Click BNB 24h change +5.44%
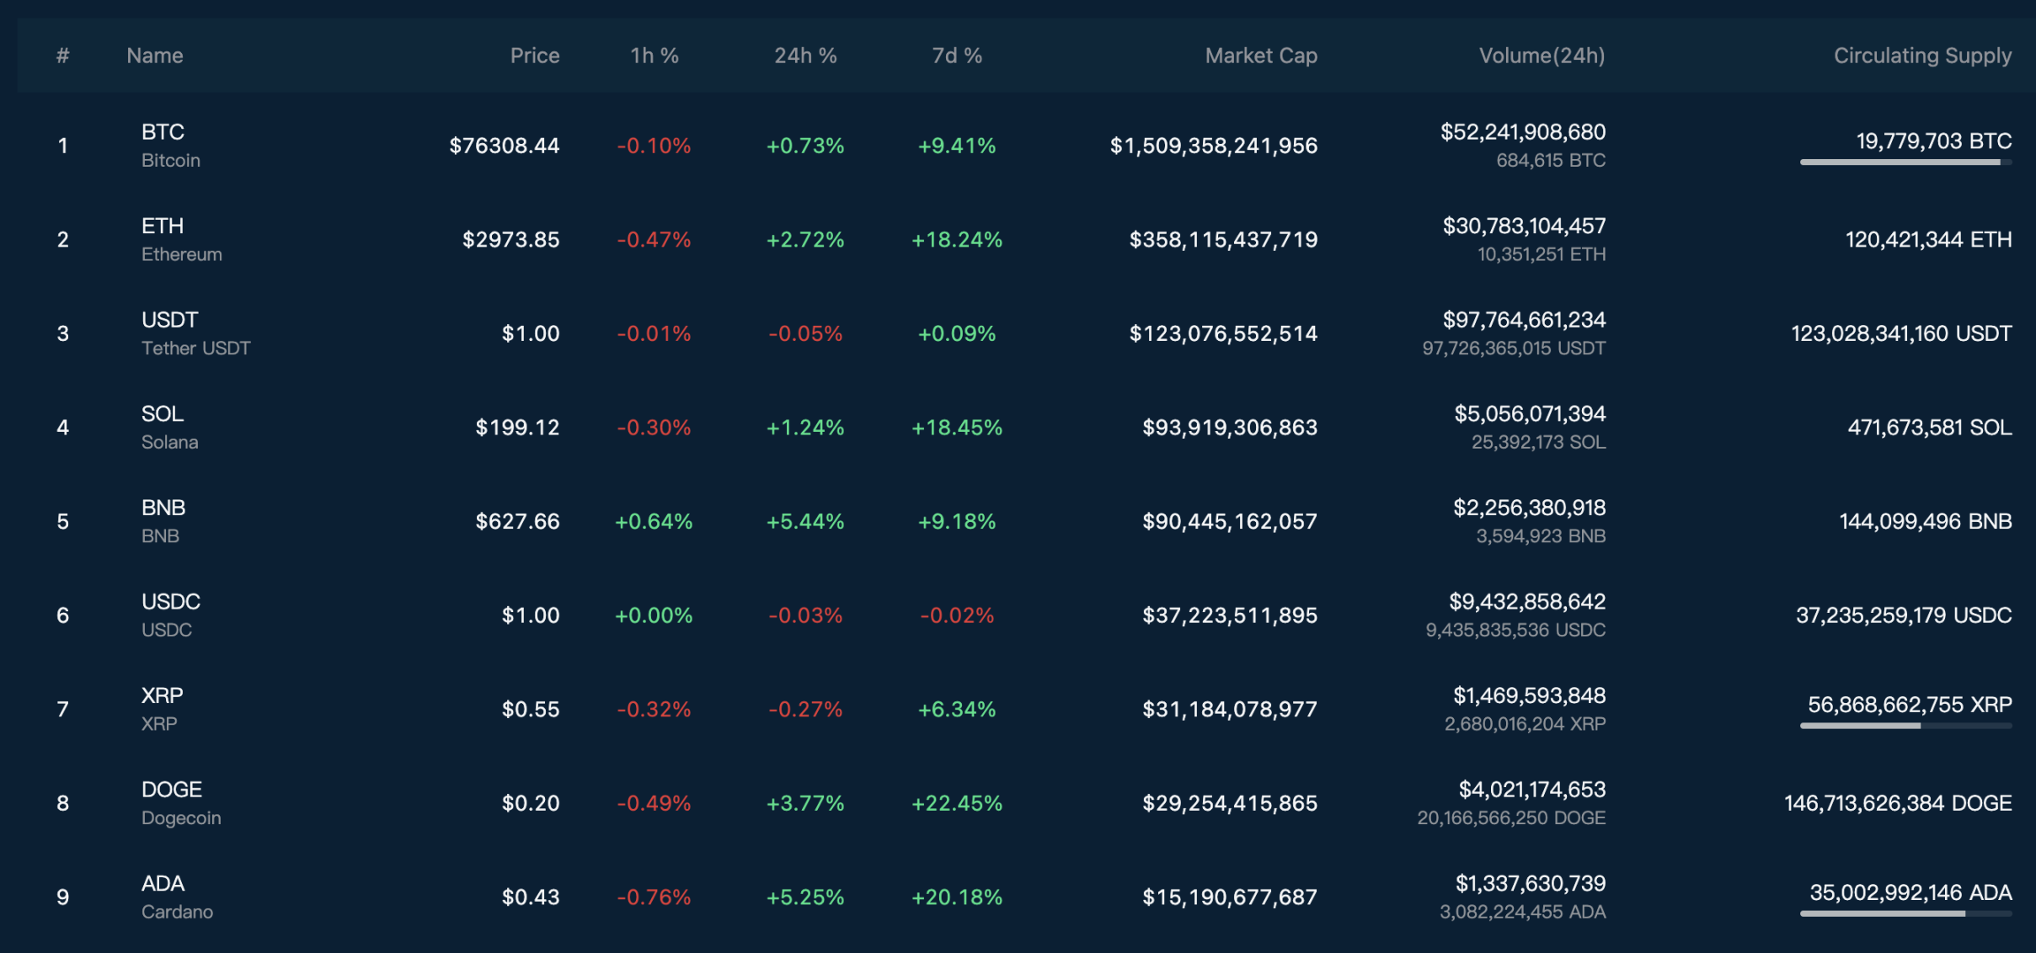This screenshot has width=2036, height=953. (x=805, y=521)
